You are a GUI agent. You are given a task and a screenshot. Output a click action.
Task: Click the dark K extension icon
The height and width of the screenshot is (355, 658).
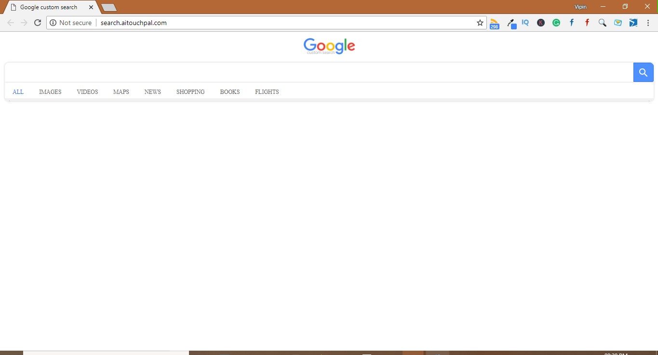point(540,23)
